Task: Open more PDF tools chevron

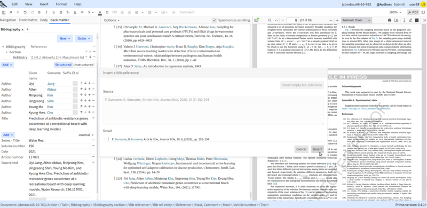Action: point(424,20)
